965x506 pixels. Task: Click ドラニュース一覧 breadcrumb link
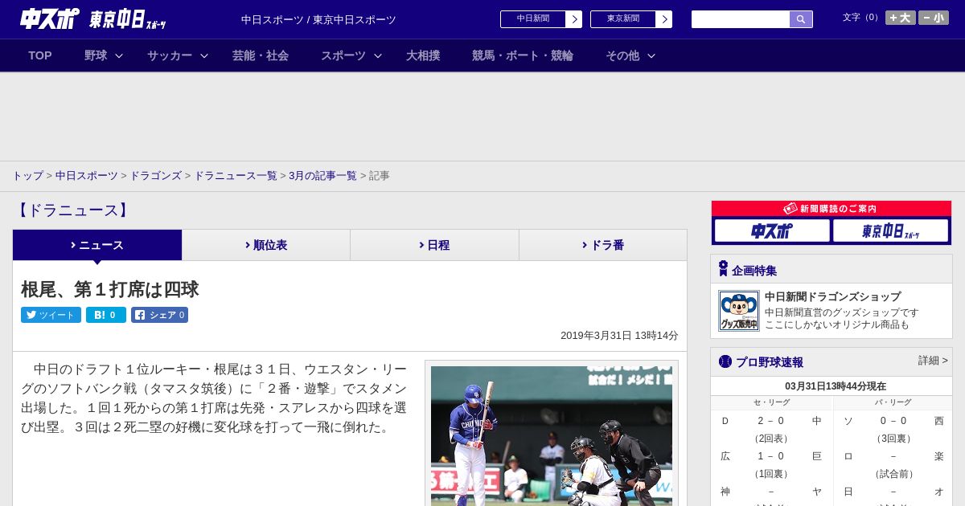236,175
